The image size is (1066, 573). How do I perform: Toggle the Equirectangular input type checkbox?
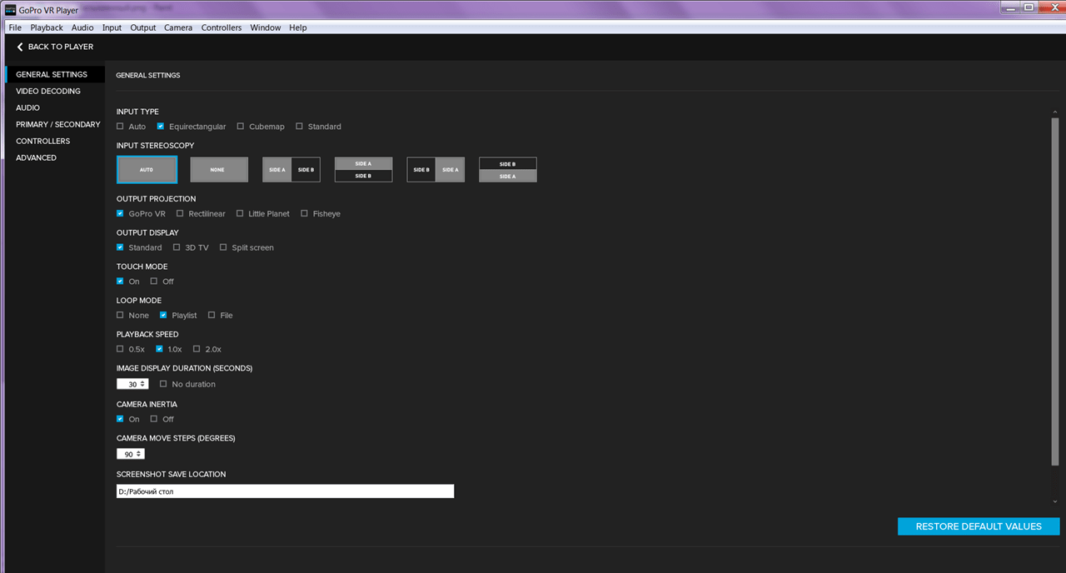[x=161, y=127]
